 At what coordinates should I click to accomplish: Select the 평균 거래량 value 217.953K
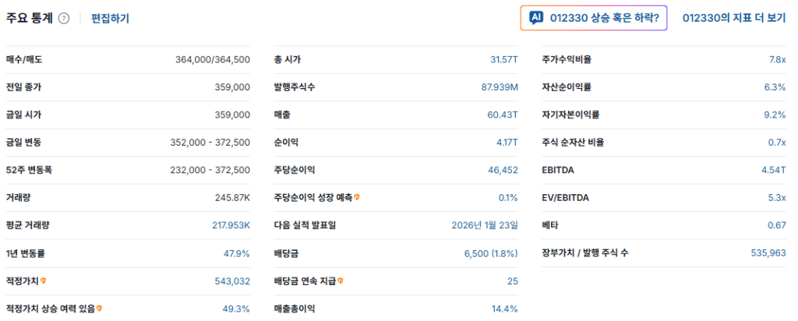coord(231,225)
